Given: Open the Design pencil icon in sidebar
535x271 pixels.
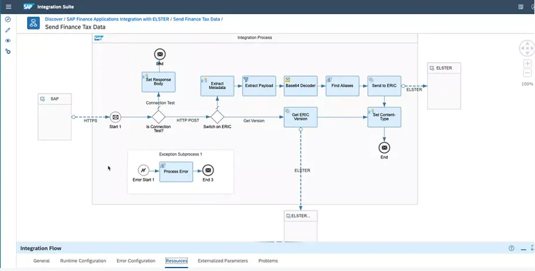Looking at the screenshot, I should coord(8,30).
